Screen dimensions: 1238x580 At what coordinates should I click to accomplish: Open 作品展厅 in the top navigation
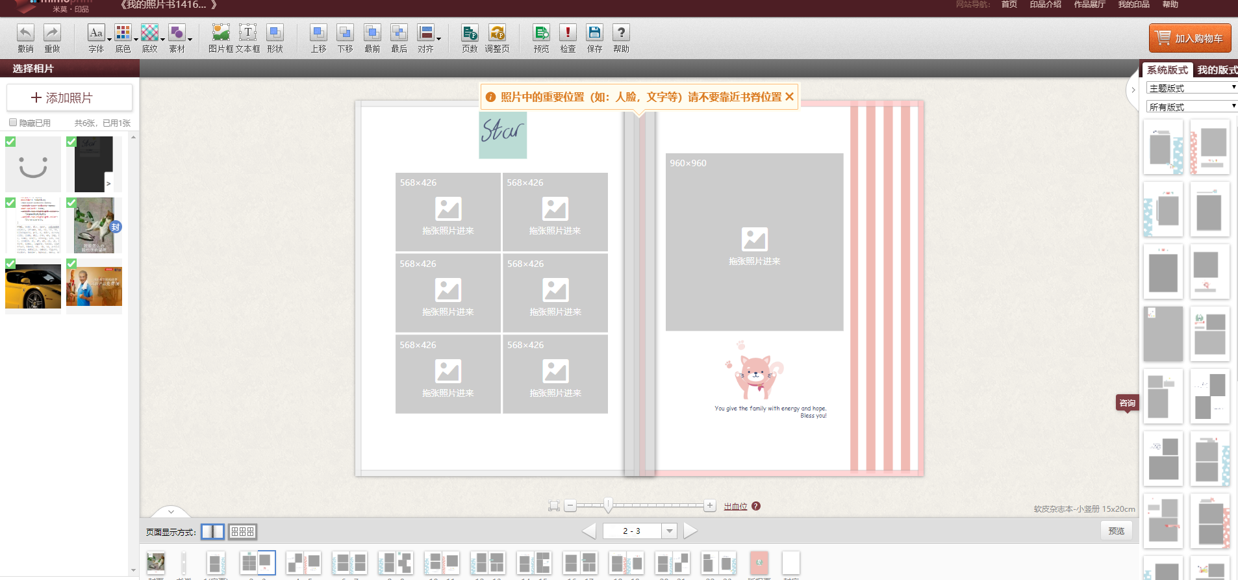pos(1090,5)
